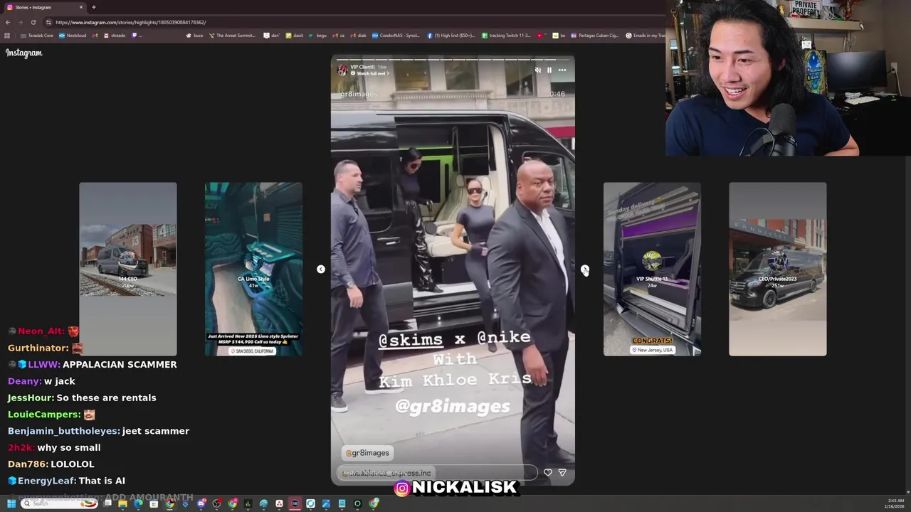The image size is (911, 512).
Task: Close the Stories • Instagram tab
Action: coord(81,7)
